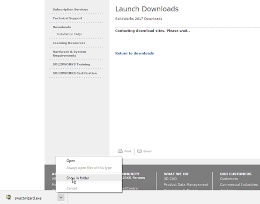Open the Subscription Services sidebar link
The width and height of the screenshot is (260, 204).
pos(70,9)
